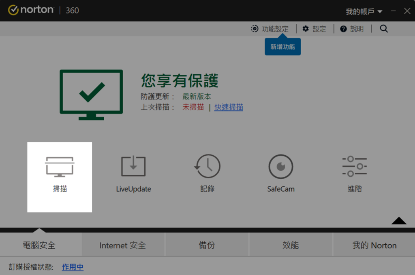This screenshot has width=415, height=275.
Task: Open the 進階 (Advanced) sliders icon
Action: point(354,167)
